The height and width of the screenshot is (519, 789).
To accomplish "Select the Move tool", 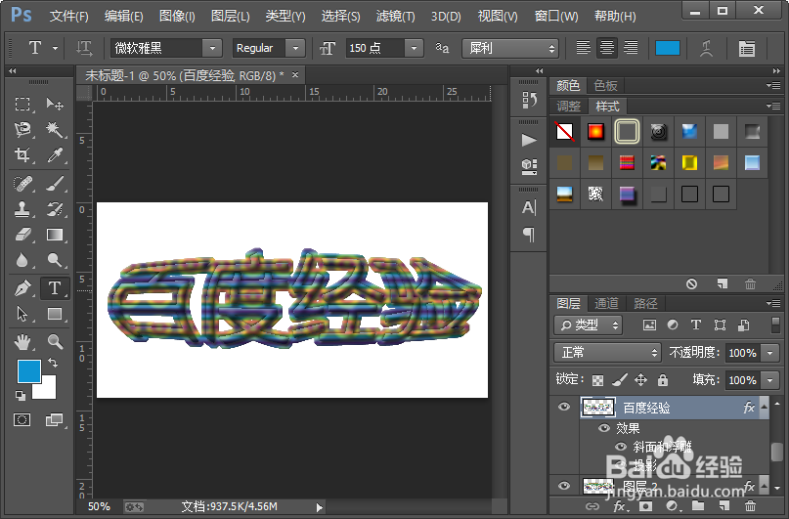I will coord(55,105).
